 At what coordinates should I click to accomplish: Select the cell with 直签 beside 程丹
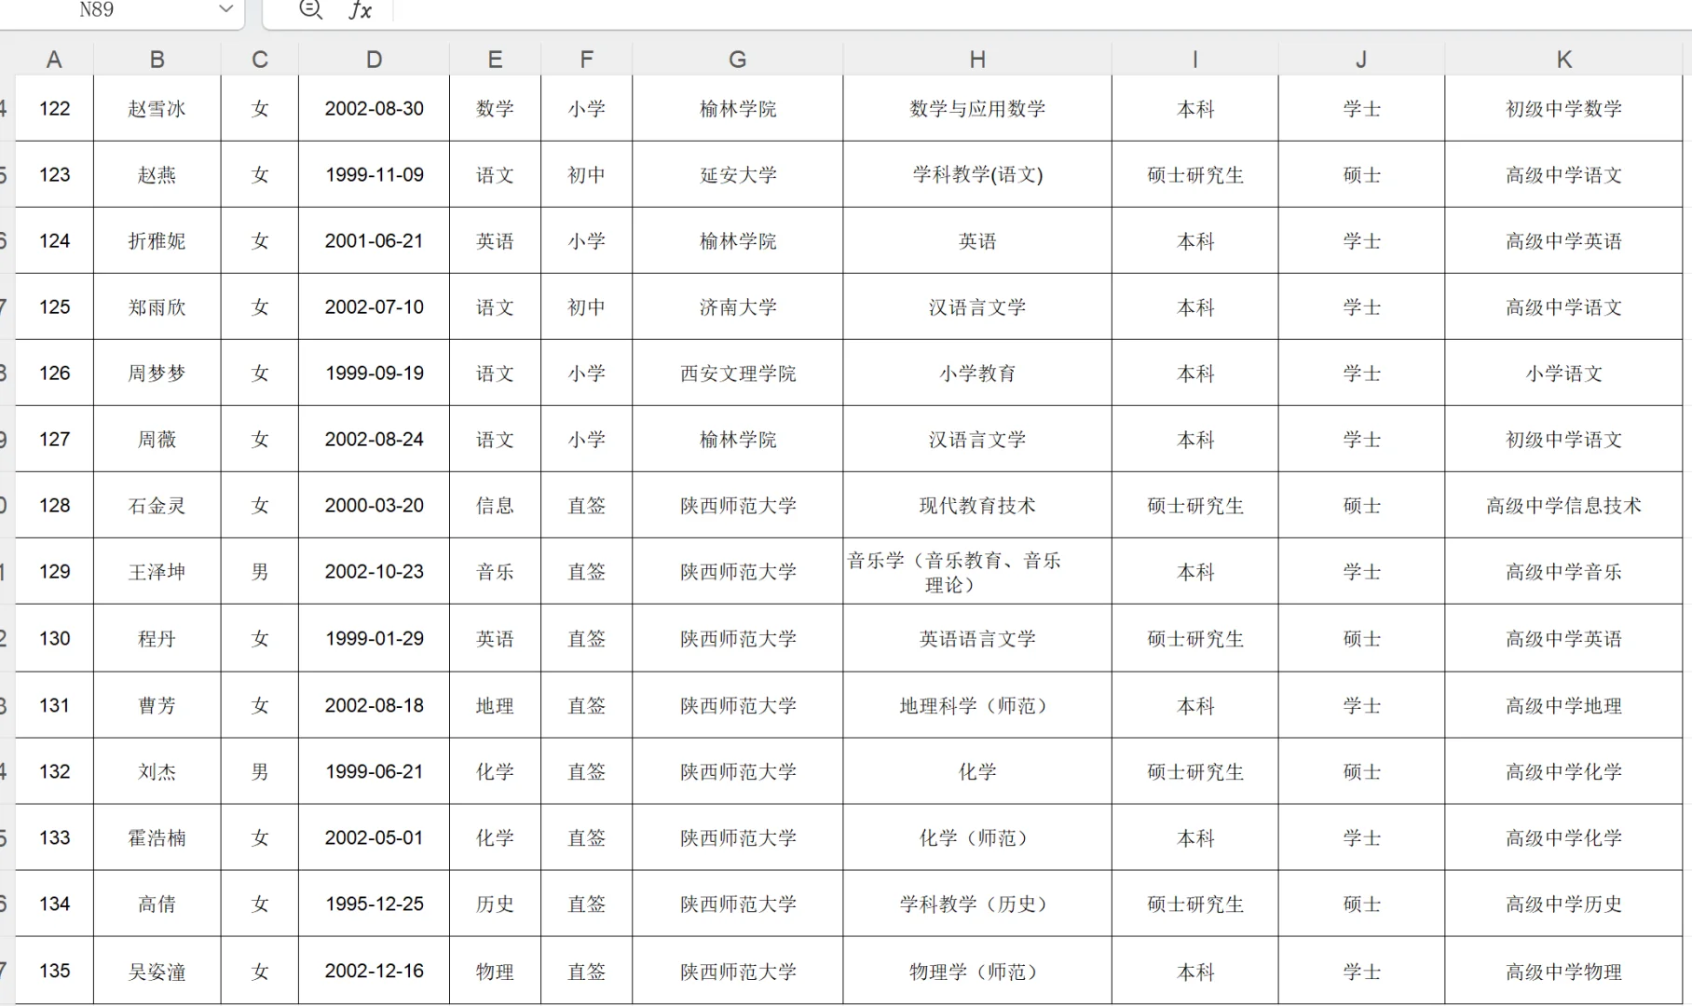[586, 639]
